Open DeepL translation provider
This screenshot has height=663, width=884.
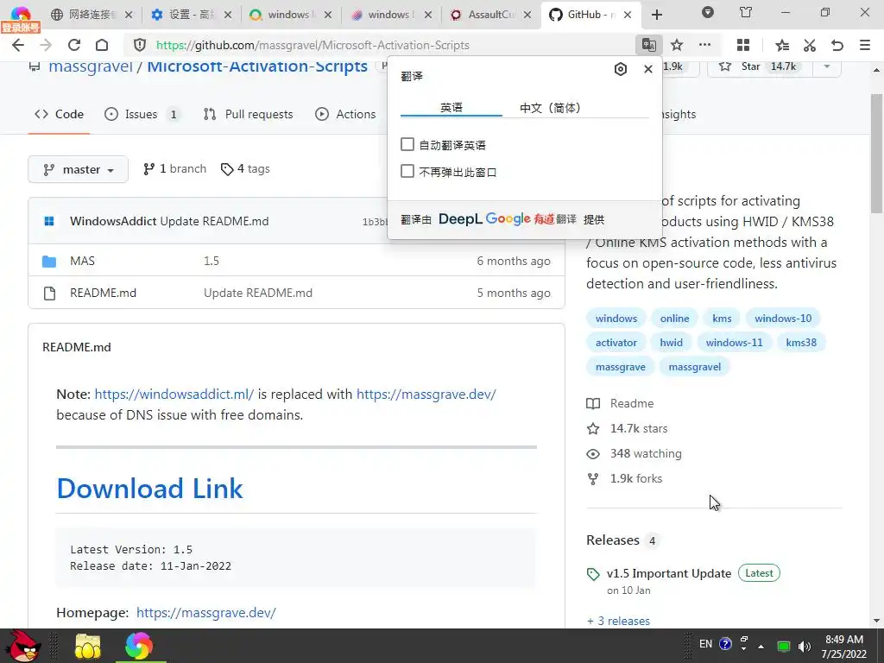[x=460, y=219]
